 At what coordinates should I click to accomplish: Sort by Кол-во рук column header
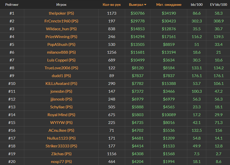pos(112,5)
